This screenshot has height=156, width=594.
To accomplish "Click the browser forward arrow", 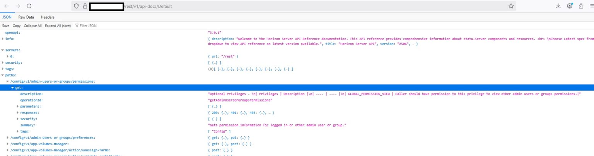I will (17, 6).
